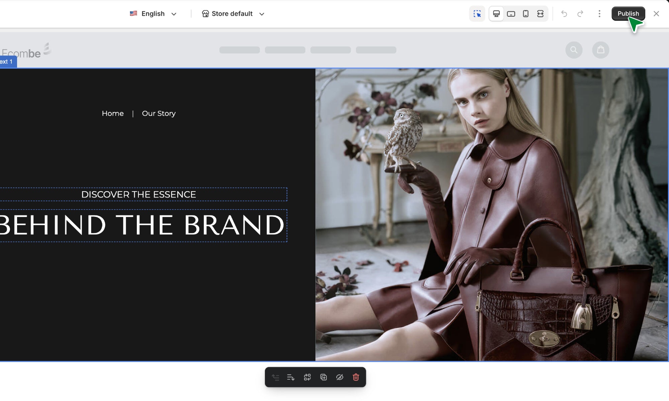Redo the last action

[x=580, y=14]
